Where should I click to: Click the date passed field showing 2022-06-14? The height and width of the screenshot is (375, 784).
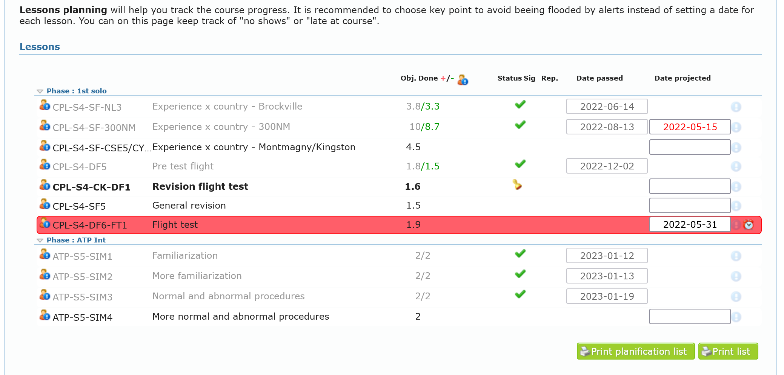click(607, 107)
